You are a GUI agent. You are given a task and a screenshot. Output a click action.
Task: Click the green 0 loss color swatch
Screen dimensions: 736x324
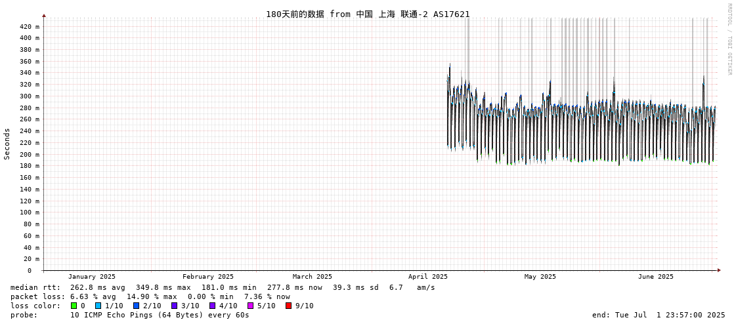[x=74, y=306]
